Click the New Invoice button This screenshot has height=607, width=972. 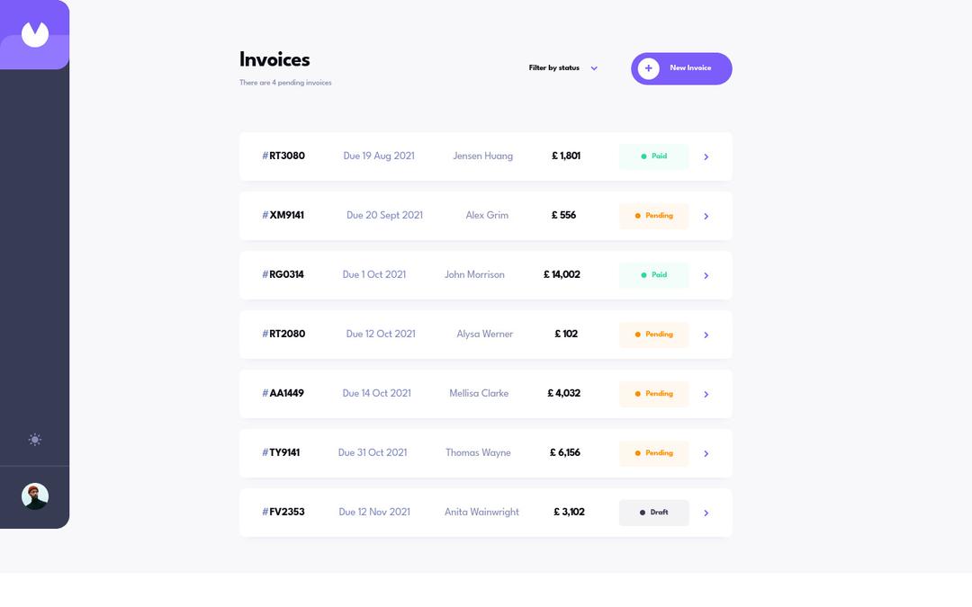click(681, 67)
